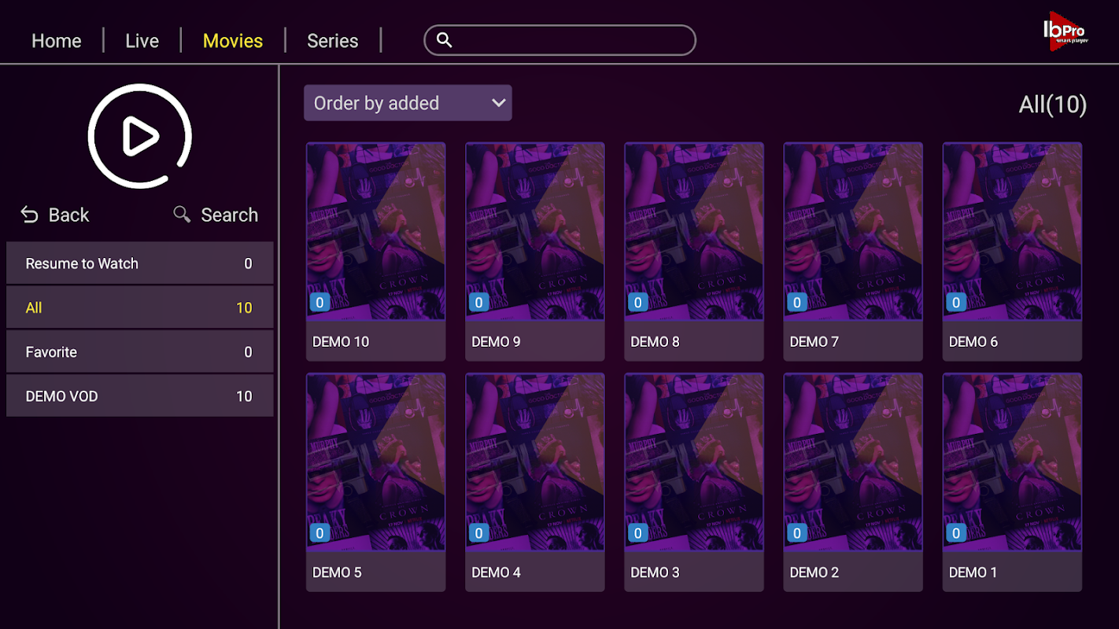Click the blue 0 badge on DEMO 3
Viewport: 1119px width, 629px height.
point(637,533)
